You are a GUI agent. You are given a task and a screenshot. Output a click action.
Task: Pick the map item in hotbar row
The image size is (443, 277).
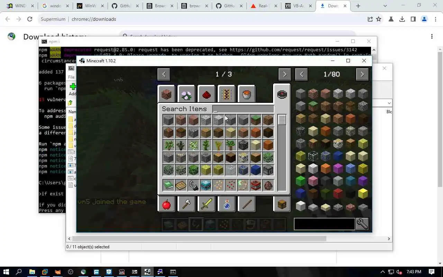click(181, 185)
